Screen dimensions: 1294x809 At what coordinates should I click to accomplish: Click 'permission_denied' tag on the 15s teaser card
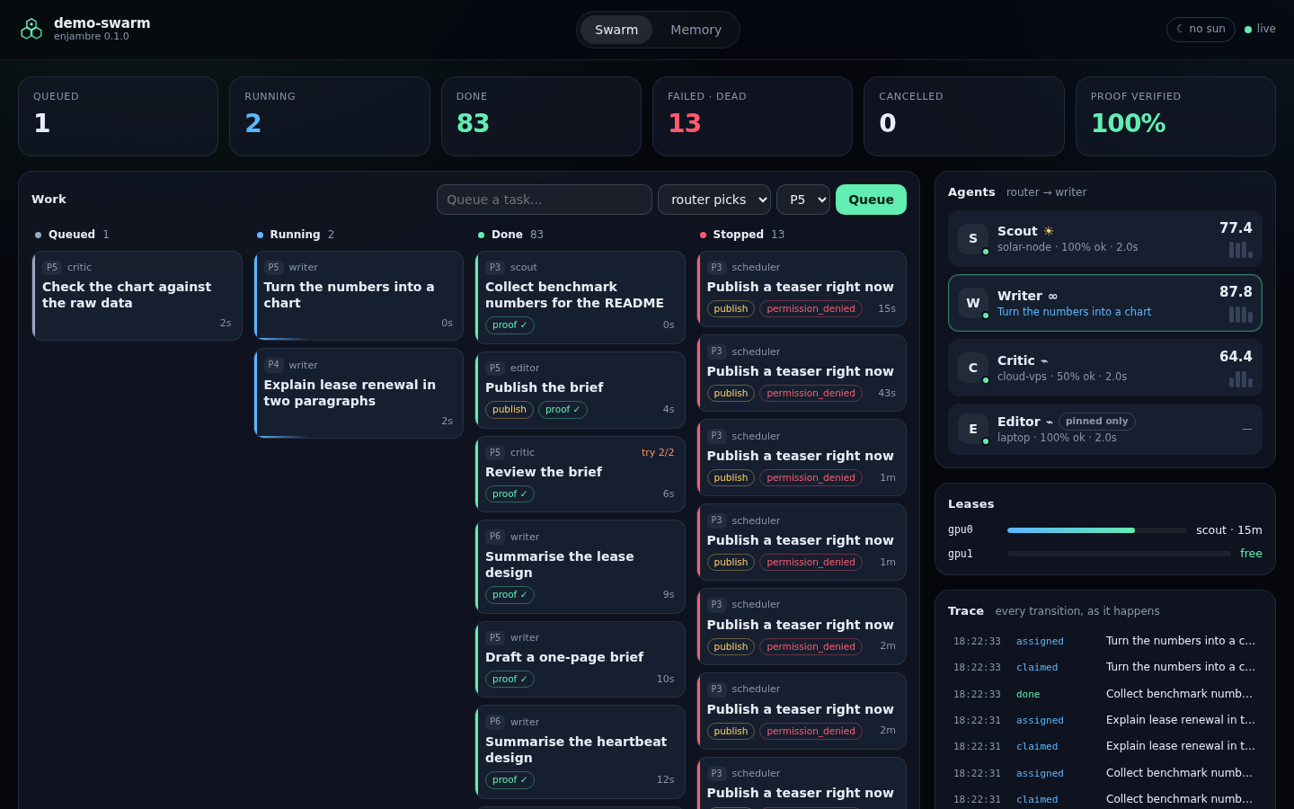(811, 309)
